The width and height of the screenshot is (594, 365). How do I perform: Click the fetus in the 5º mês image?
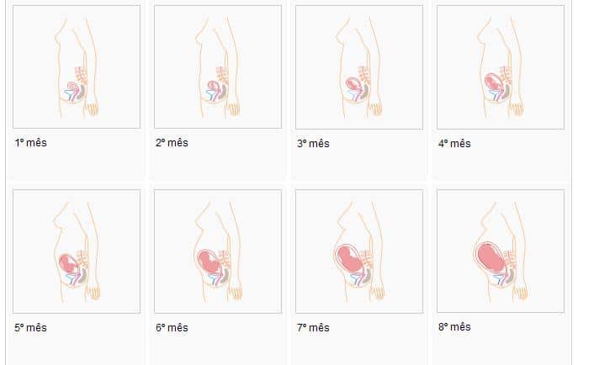pos(68,263)
